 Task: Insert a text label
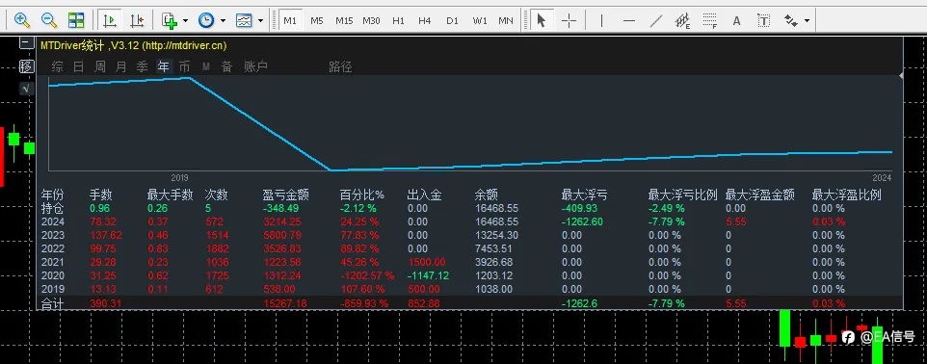click(x=764, y=20)
